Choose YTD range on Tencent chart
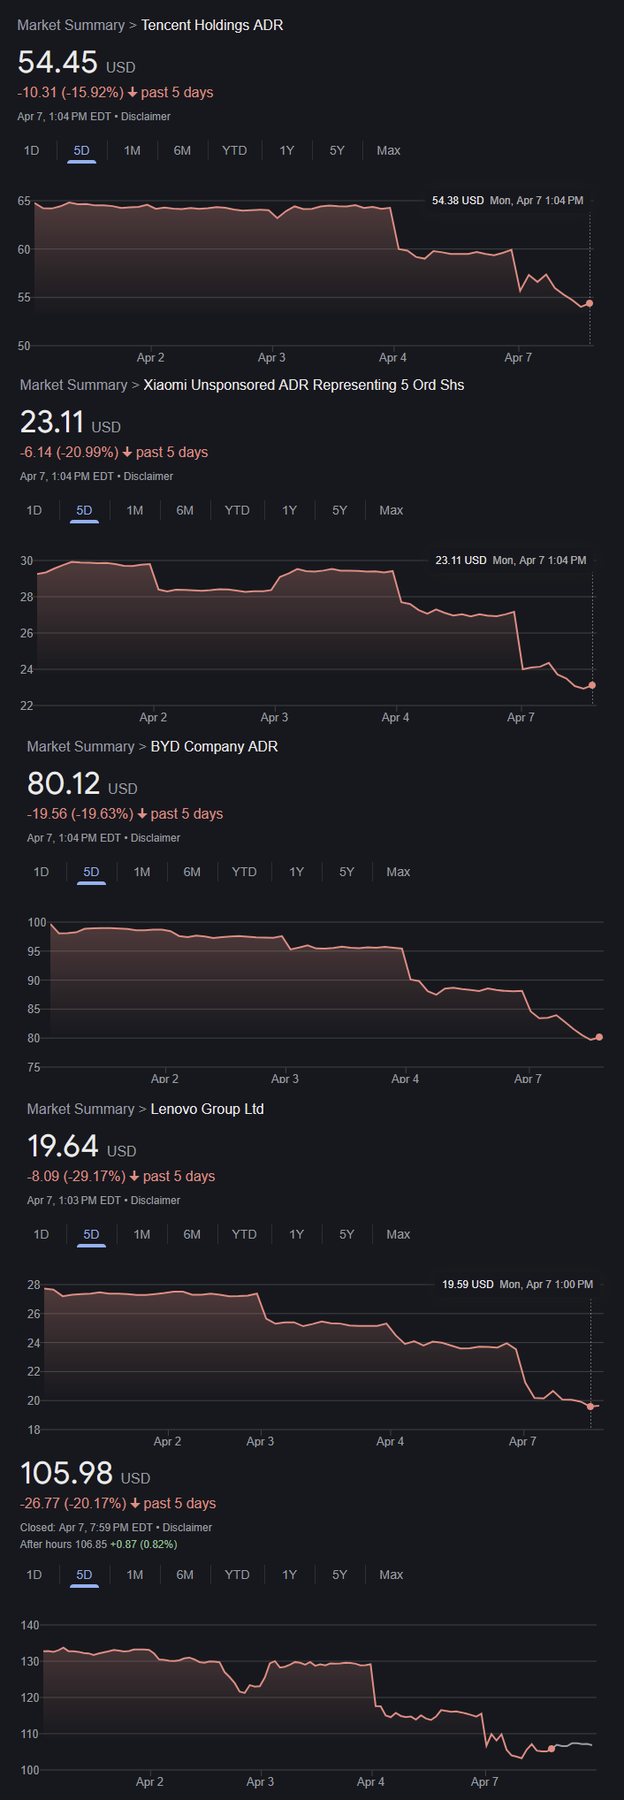This screenshot has width=624, height=1800. (x=234, y=150)
